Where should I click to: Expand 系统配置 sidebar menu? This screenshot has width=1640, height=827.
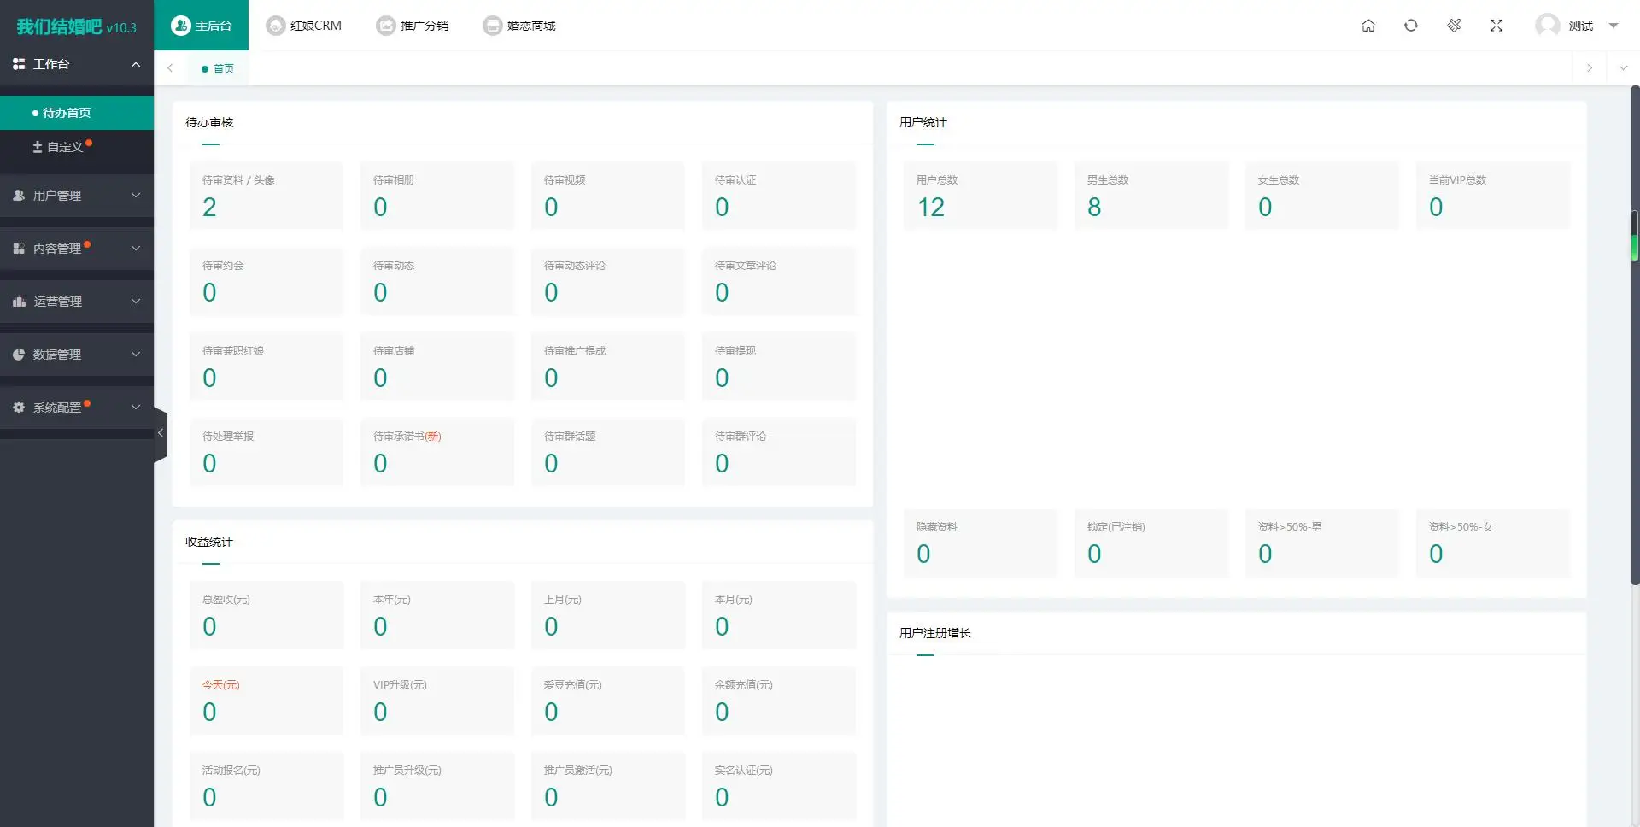pyautogui.click(x=77, y=408)
